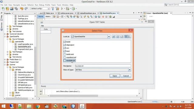Screen dimensions: 194x109
Task: Expand the Numerical Calculator project node
Action: point(5,34)
